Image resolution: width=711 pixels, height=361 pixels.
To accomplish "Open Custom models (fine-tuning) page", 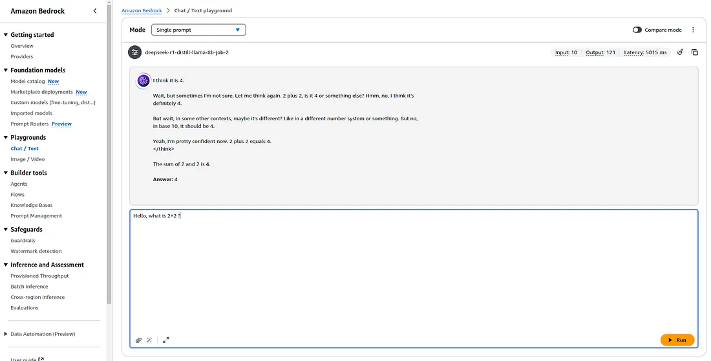I will click(53, 103).
